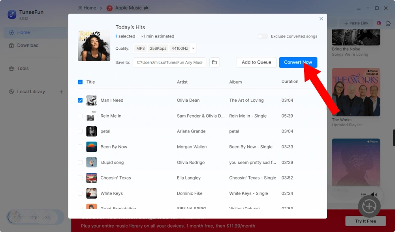
Task: Click the Artist column header
Action: pos(182,82)
